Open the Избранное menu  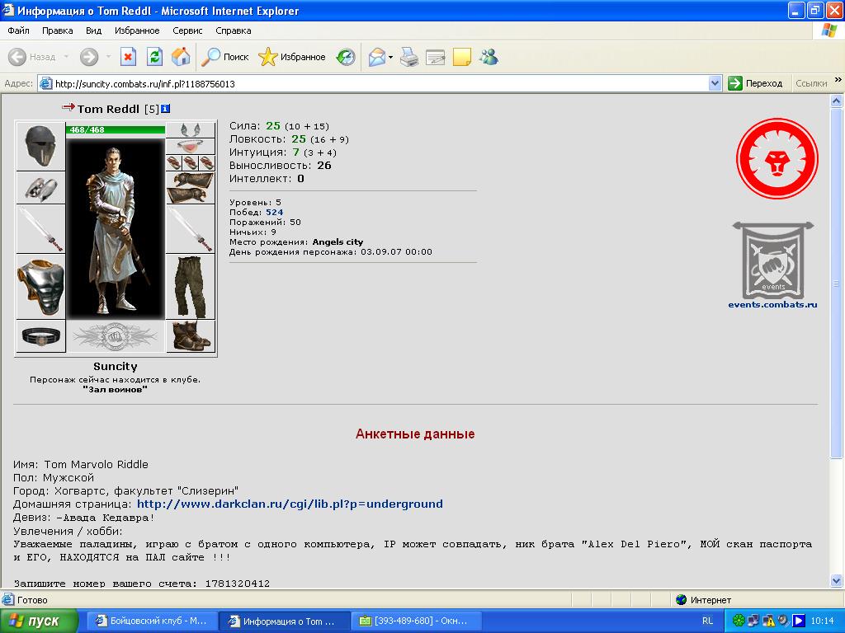137,30
